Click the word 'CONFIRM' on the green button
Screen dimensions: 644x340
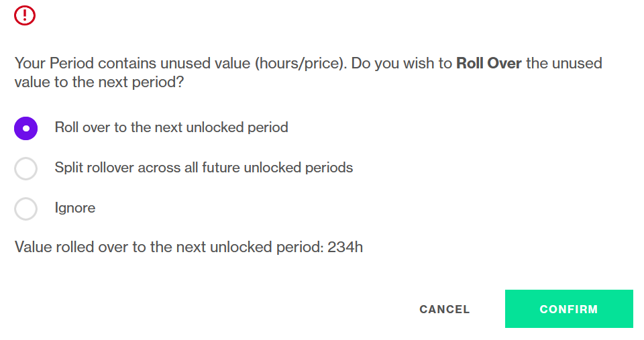(569, 309)
